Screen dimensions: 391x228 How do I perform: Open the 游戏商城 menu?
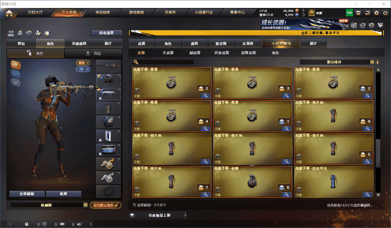point(136,13)
